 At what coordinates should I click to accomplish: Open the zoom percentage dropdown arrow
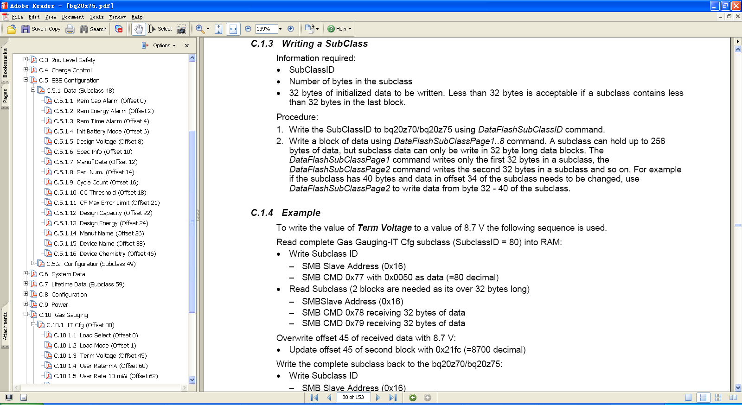tap(280, 29)
